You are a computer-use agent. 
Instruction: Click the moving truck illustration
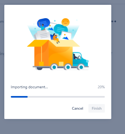pyautogui.click(x=58, y=44)
